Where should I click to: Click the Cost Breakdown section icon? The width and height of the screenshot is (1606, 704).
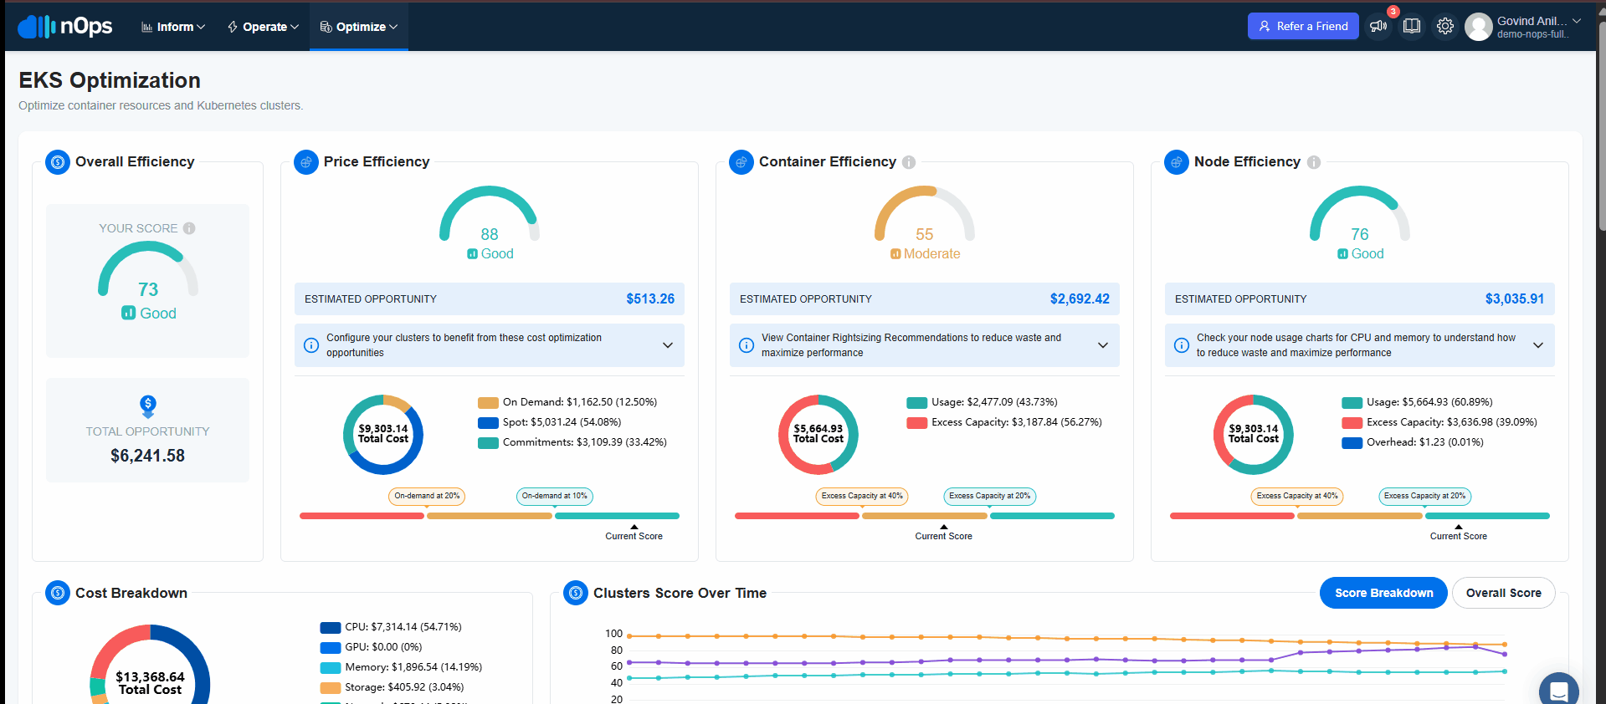58,593
